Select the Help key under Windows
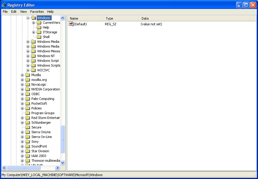258x179 pixels. [x=46, y=27]
